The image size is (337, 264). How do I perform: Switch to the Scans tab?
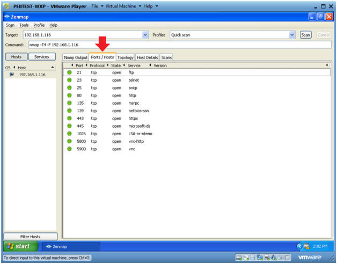[166, 57]
